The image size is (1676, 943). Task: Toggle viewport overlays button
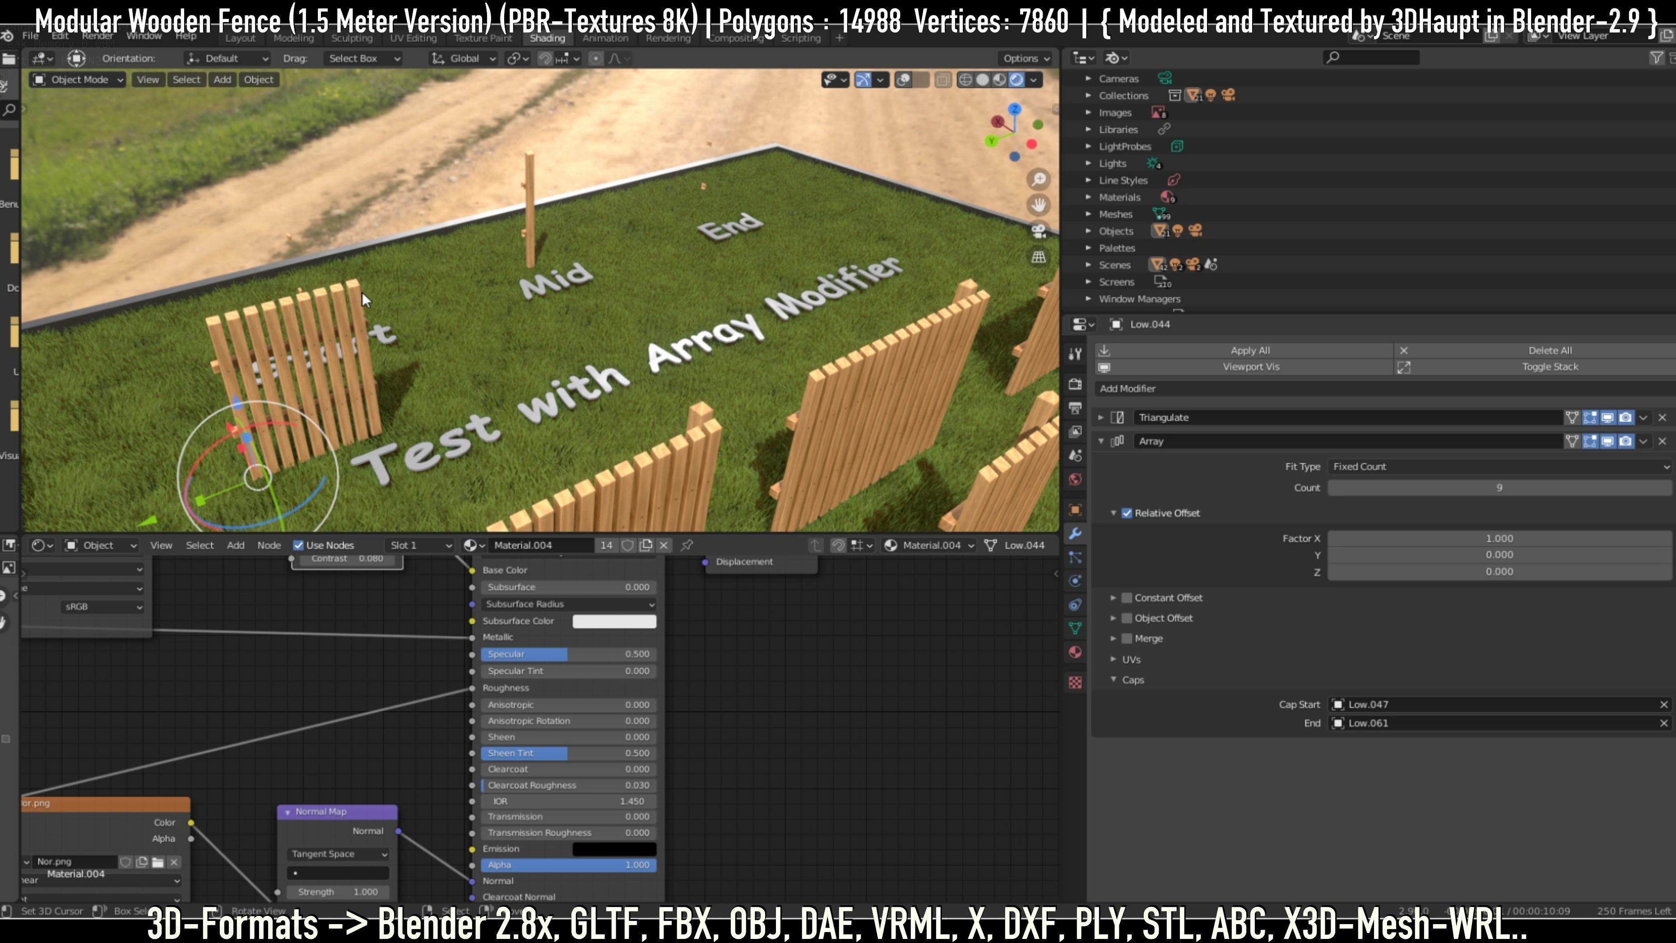pos(903,80)
